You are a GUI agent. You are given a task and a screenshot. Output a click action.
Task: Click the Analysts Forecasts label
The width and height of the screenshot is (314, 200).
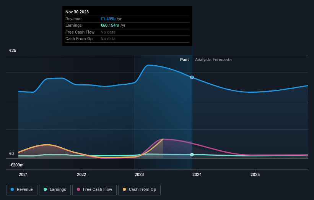pyautogui.click(x=213, y=60)
